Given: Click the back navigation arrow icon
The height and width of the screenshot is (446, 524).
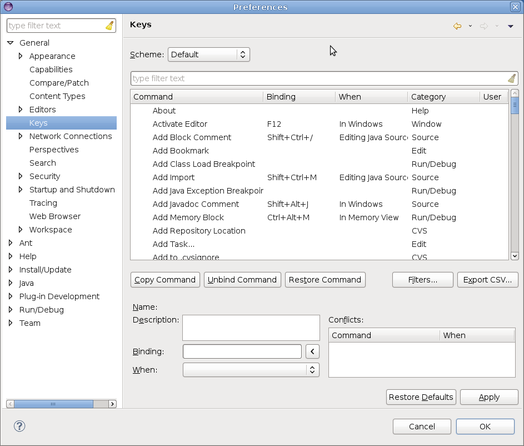Looking at the screenshot, I should tap(457, 26).
